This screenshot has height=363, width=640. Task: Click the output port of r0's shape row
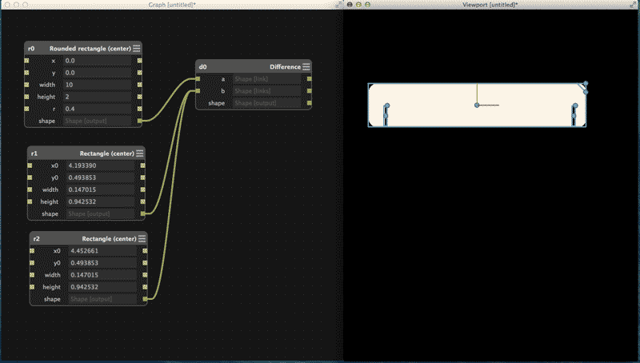[139, 122]
